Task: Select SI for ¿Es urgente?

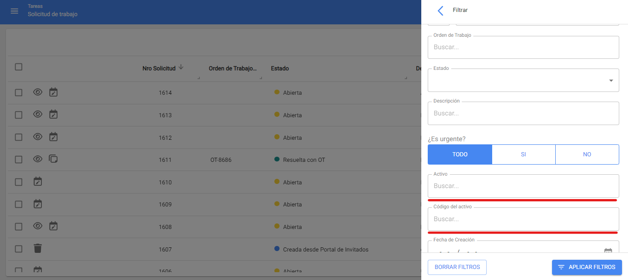Action: pyautogui.click(x=523, y=154)
